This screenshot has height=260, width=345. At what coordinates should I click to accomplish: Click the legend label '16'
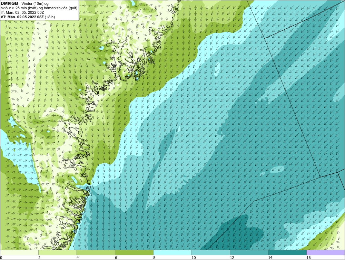click(x=308, y=258)
